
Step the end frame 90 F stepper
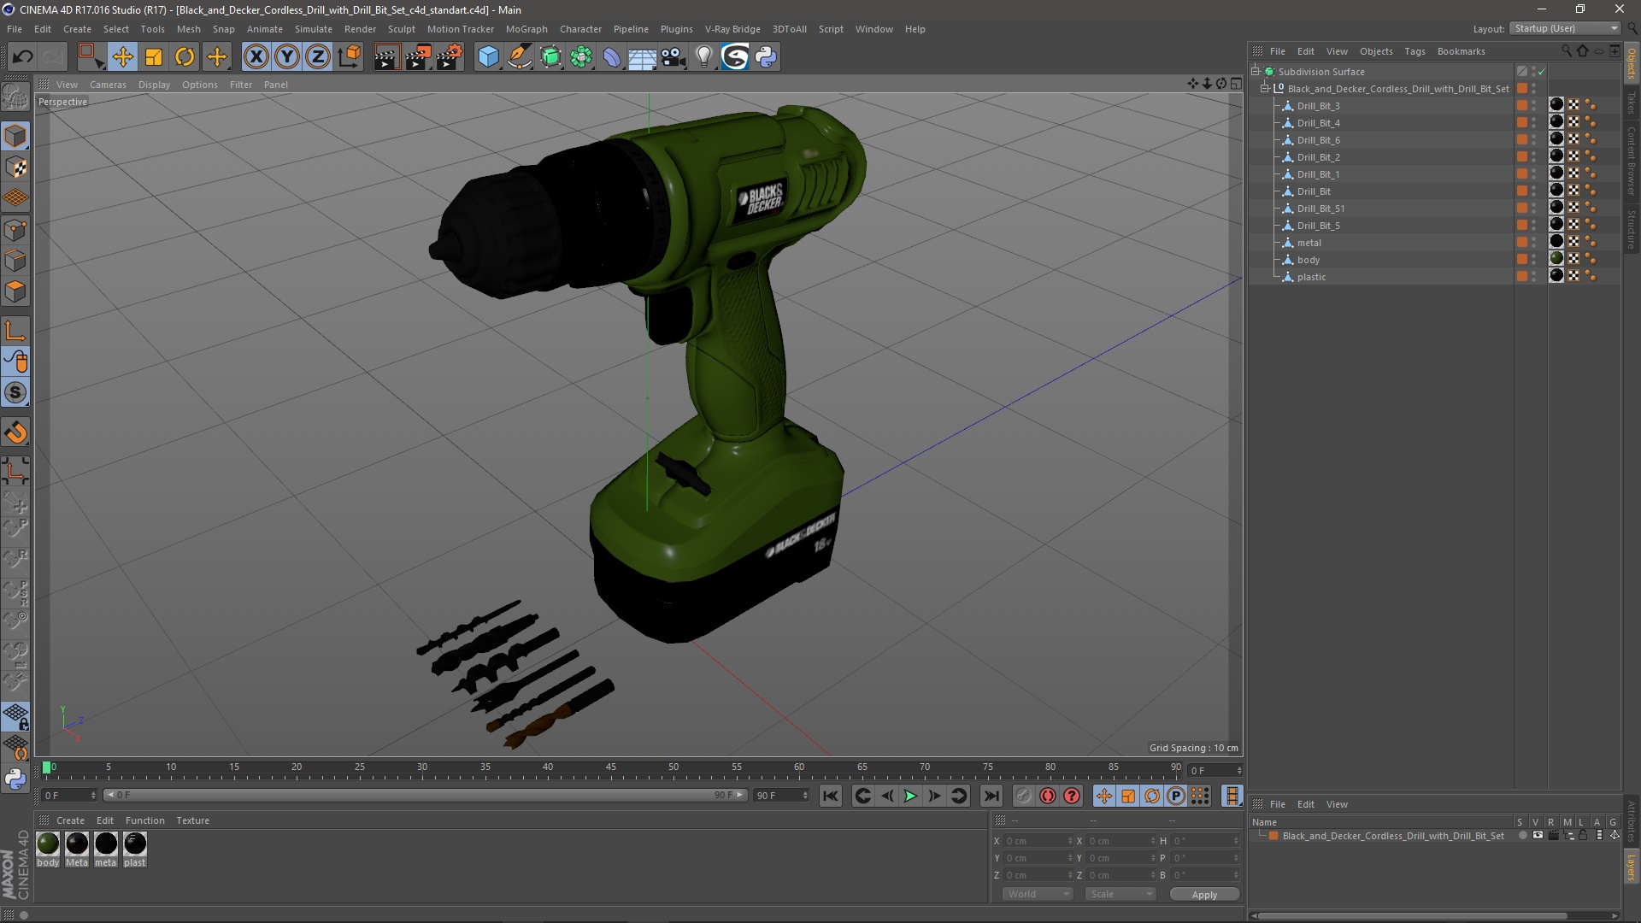(805, 796)
